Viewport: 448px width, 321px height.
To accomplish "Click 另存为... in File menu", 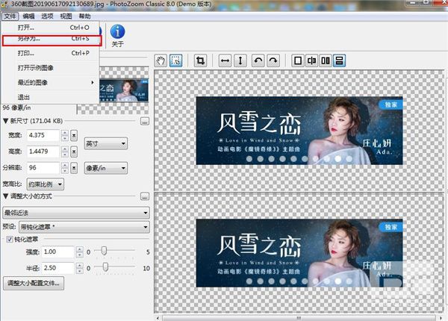I will (30, 38).
